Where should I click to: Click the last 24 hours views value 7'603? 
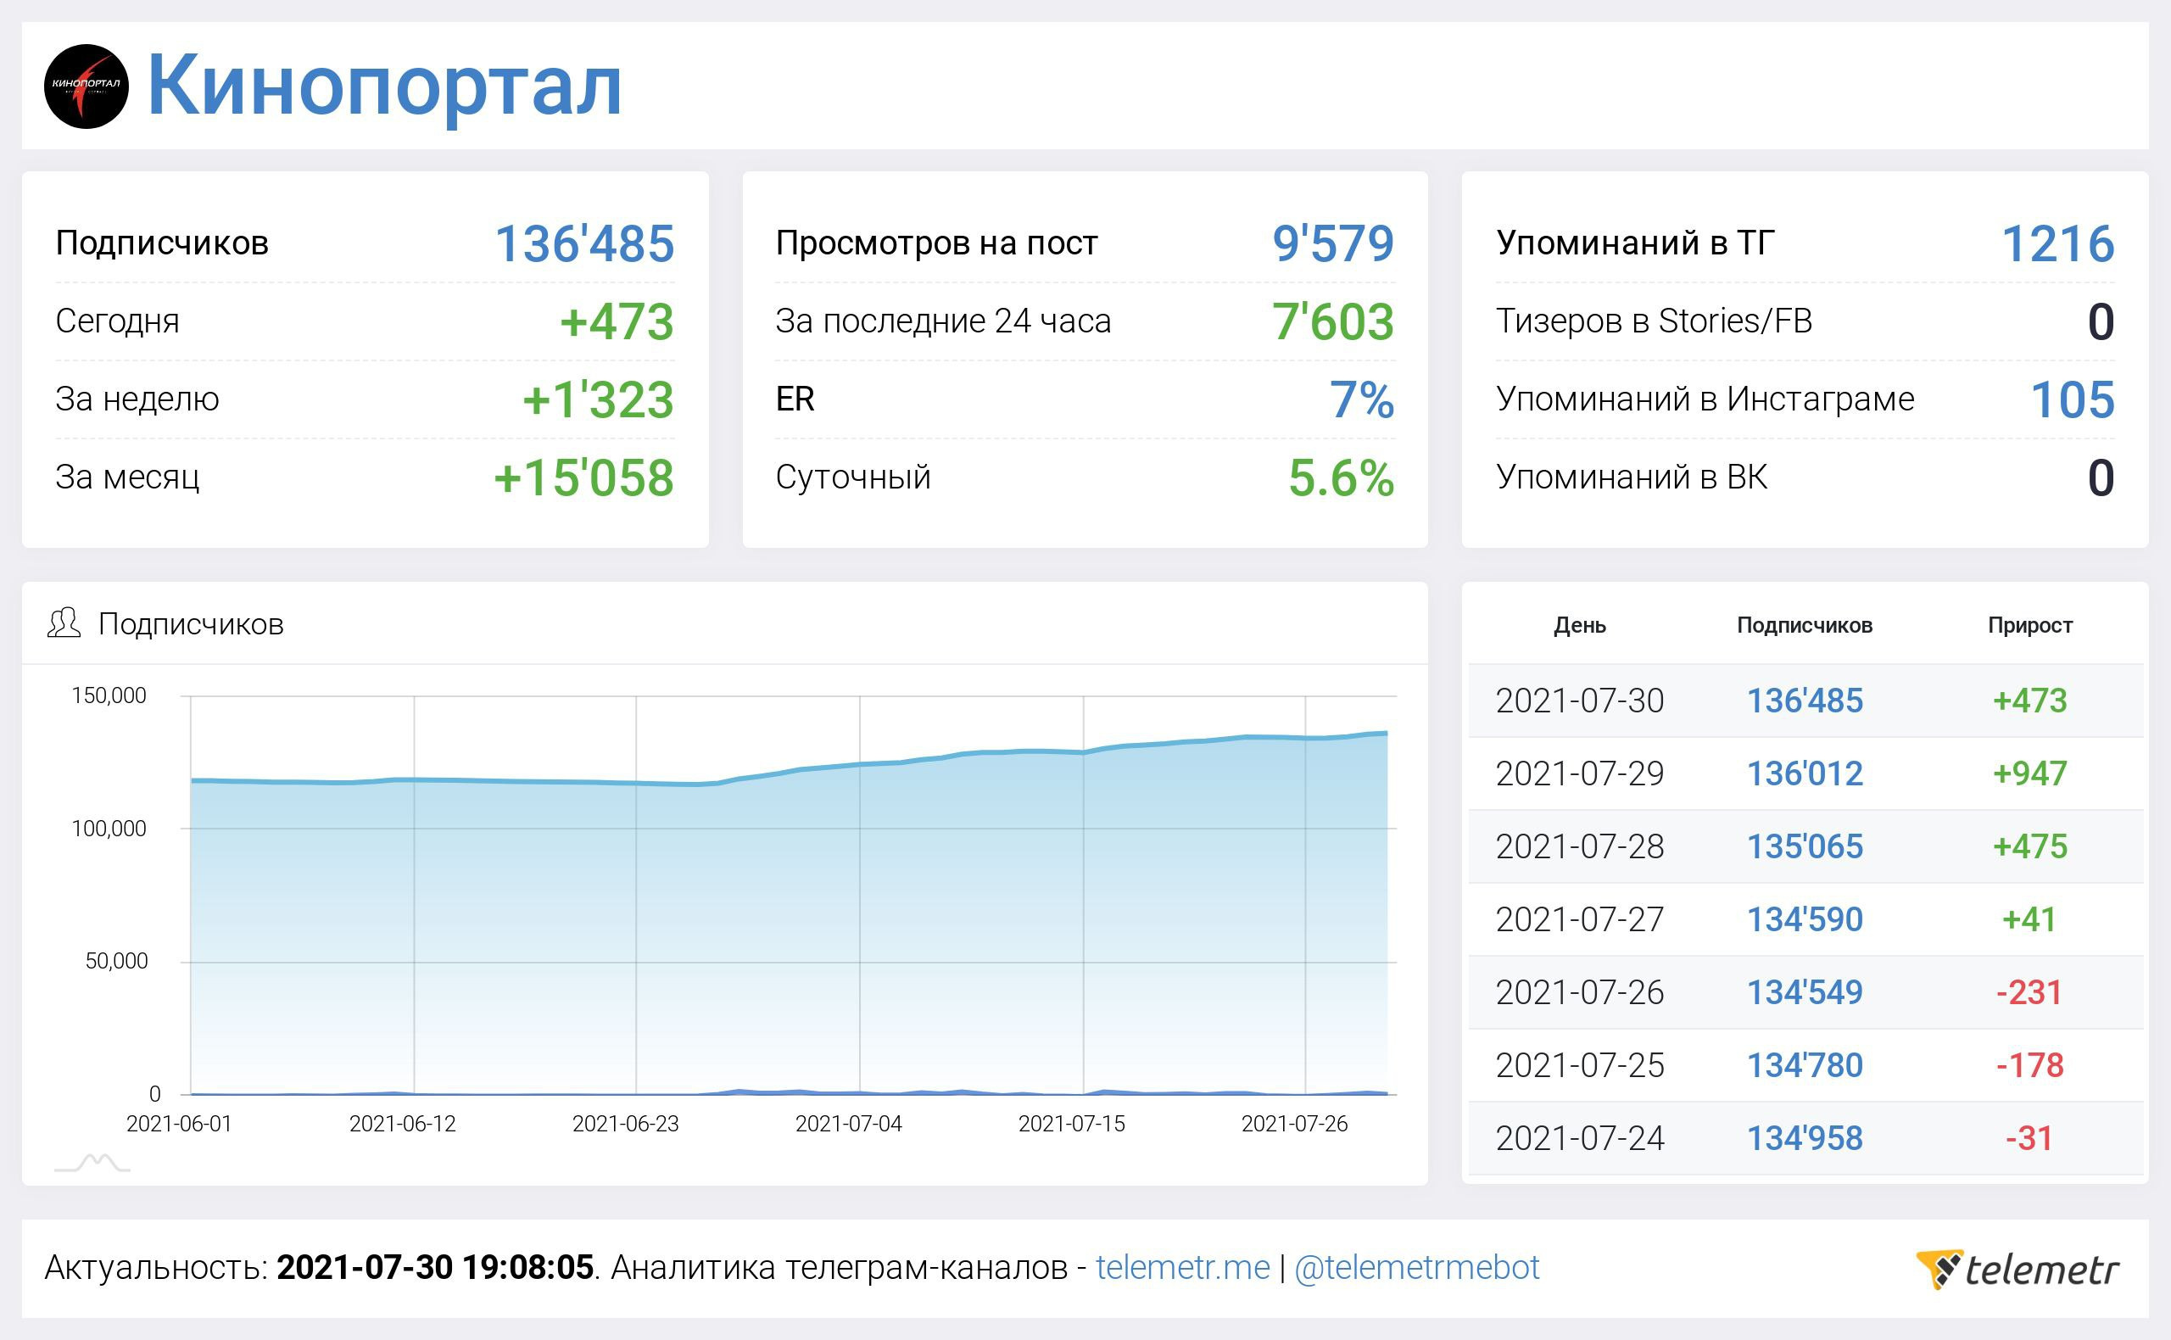(x=1333, y=321)
